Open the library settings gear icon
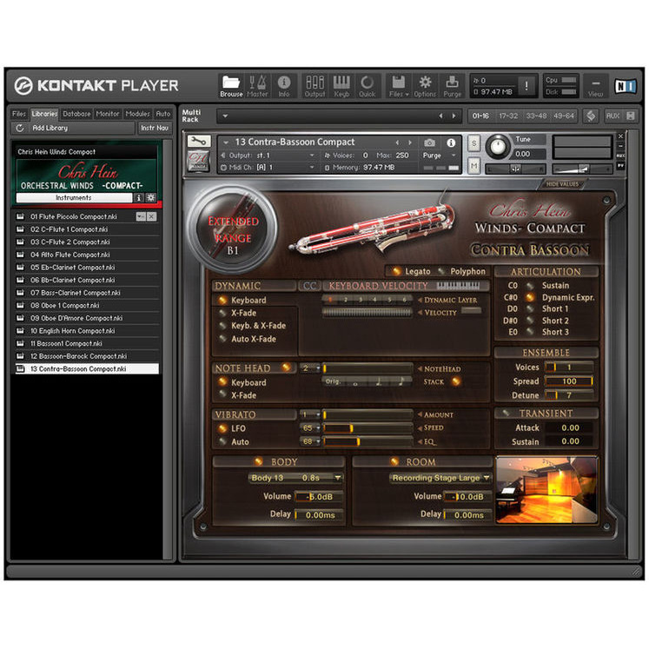The width and height of the screenshot is (649, 649). point(150,198)
